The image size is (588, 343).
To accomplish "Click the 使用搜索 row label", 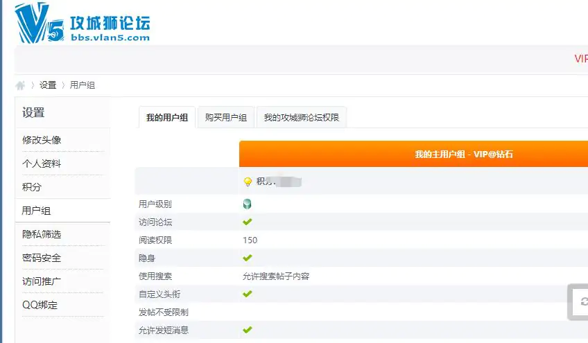I will tap(155, 276).
